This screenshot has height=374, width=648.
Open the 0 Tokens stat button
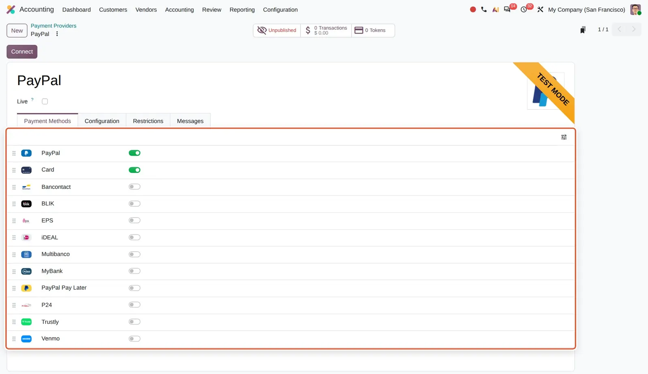tap(373, 30)
